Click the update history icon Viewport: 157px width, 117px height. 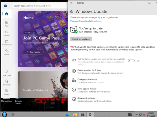(x=74, y=90)
